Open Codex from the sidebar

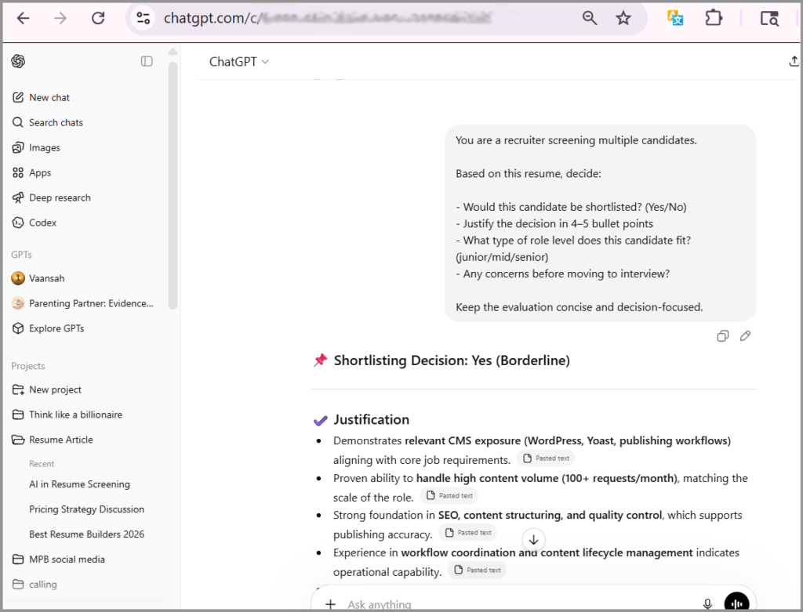[42, 223]
